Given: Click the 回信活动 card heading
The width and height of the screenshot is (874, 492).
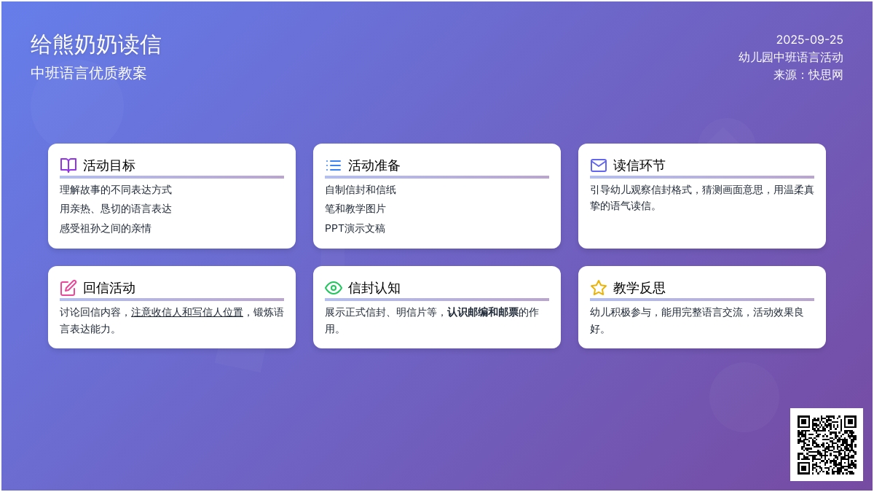Looking at the screenshot, I should point(109,288).
